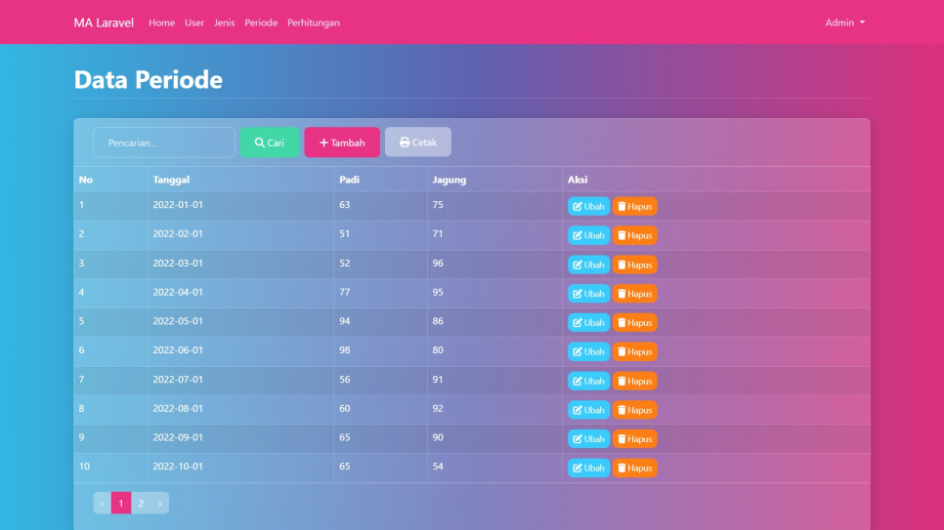
Task: Click the Hapus trash icon for 2022-05-01
Action: click(622, 322)
